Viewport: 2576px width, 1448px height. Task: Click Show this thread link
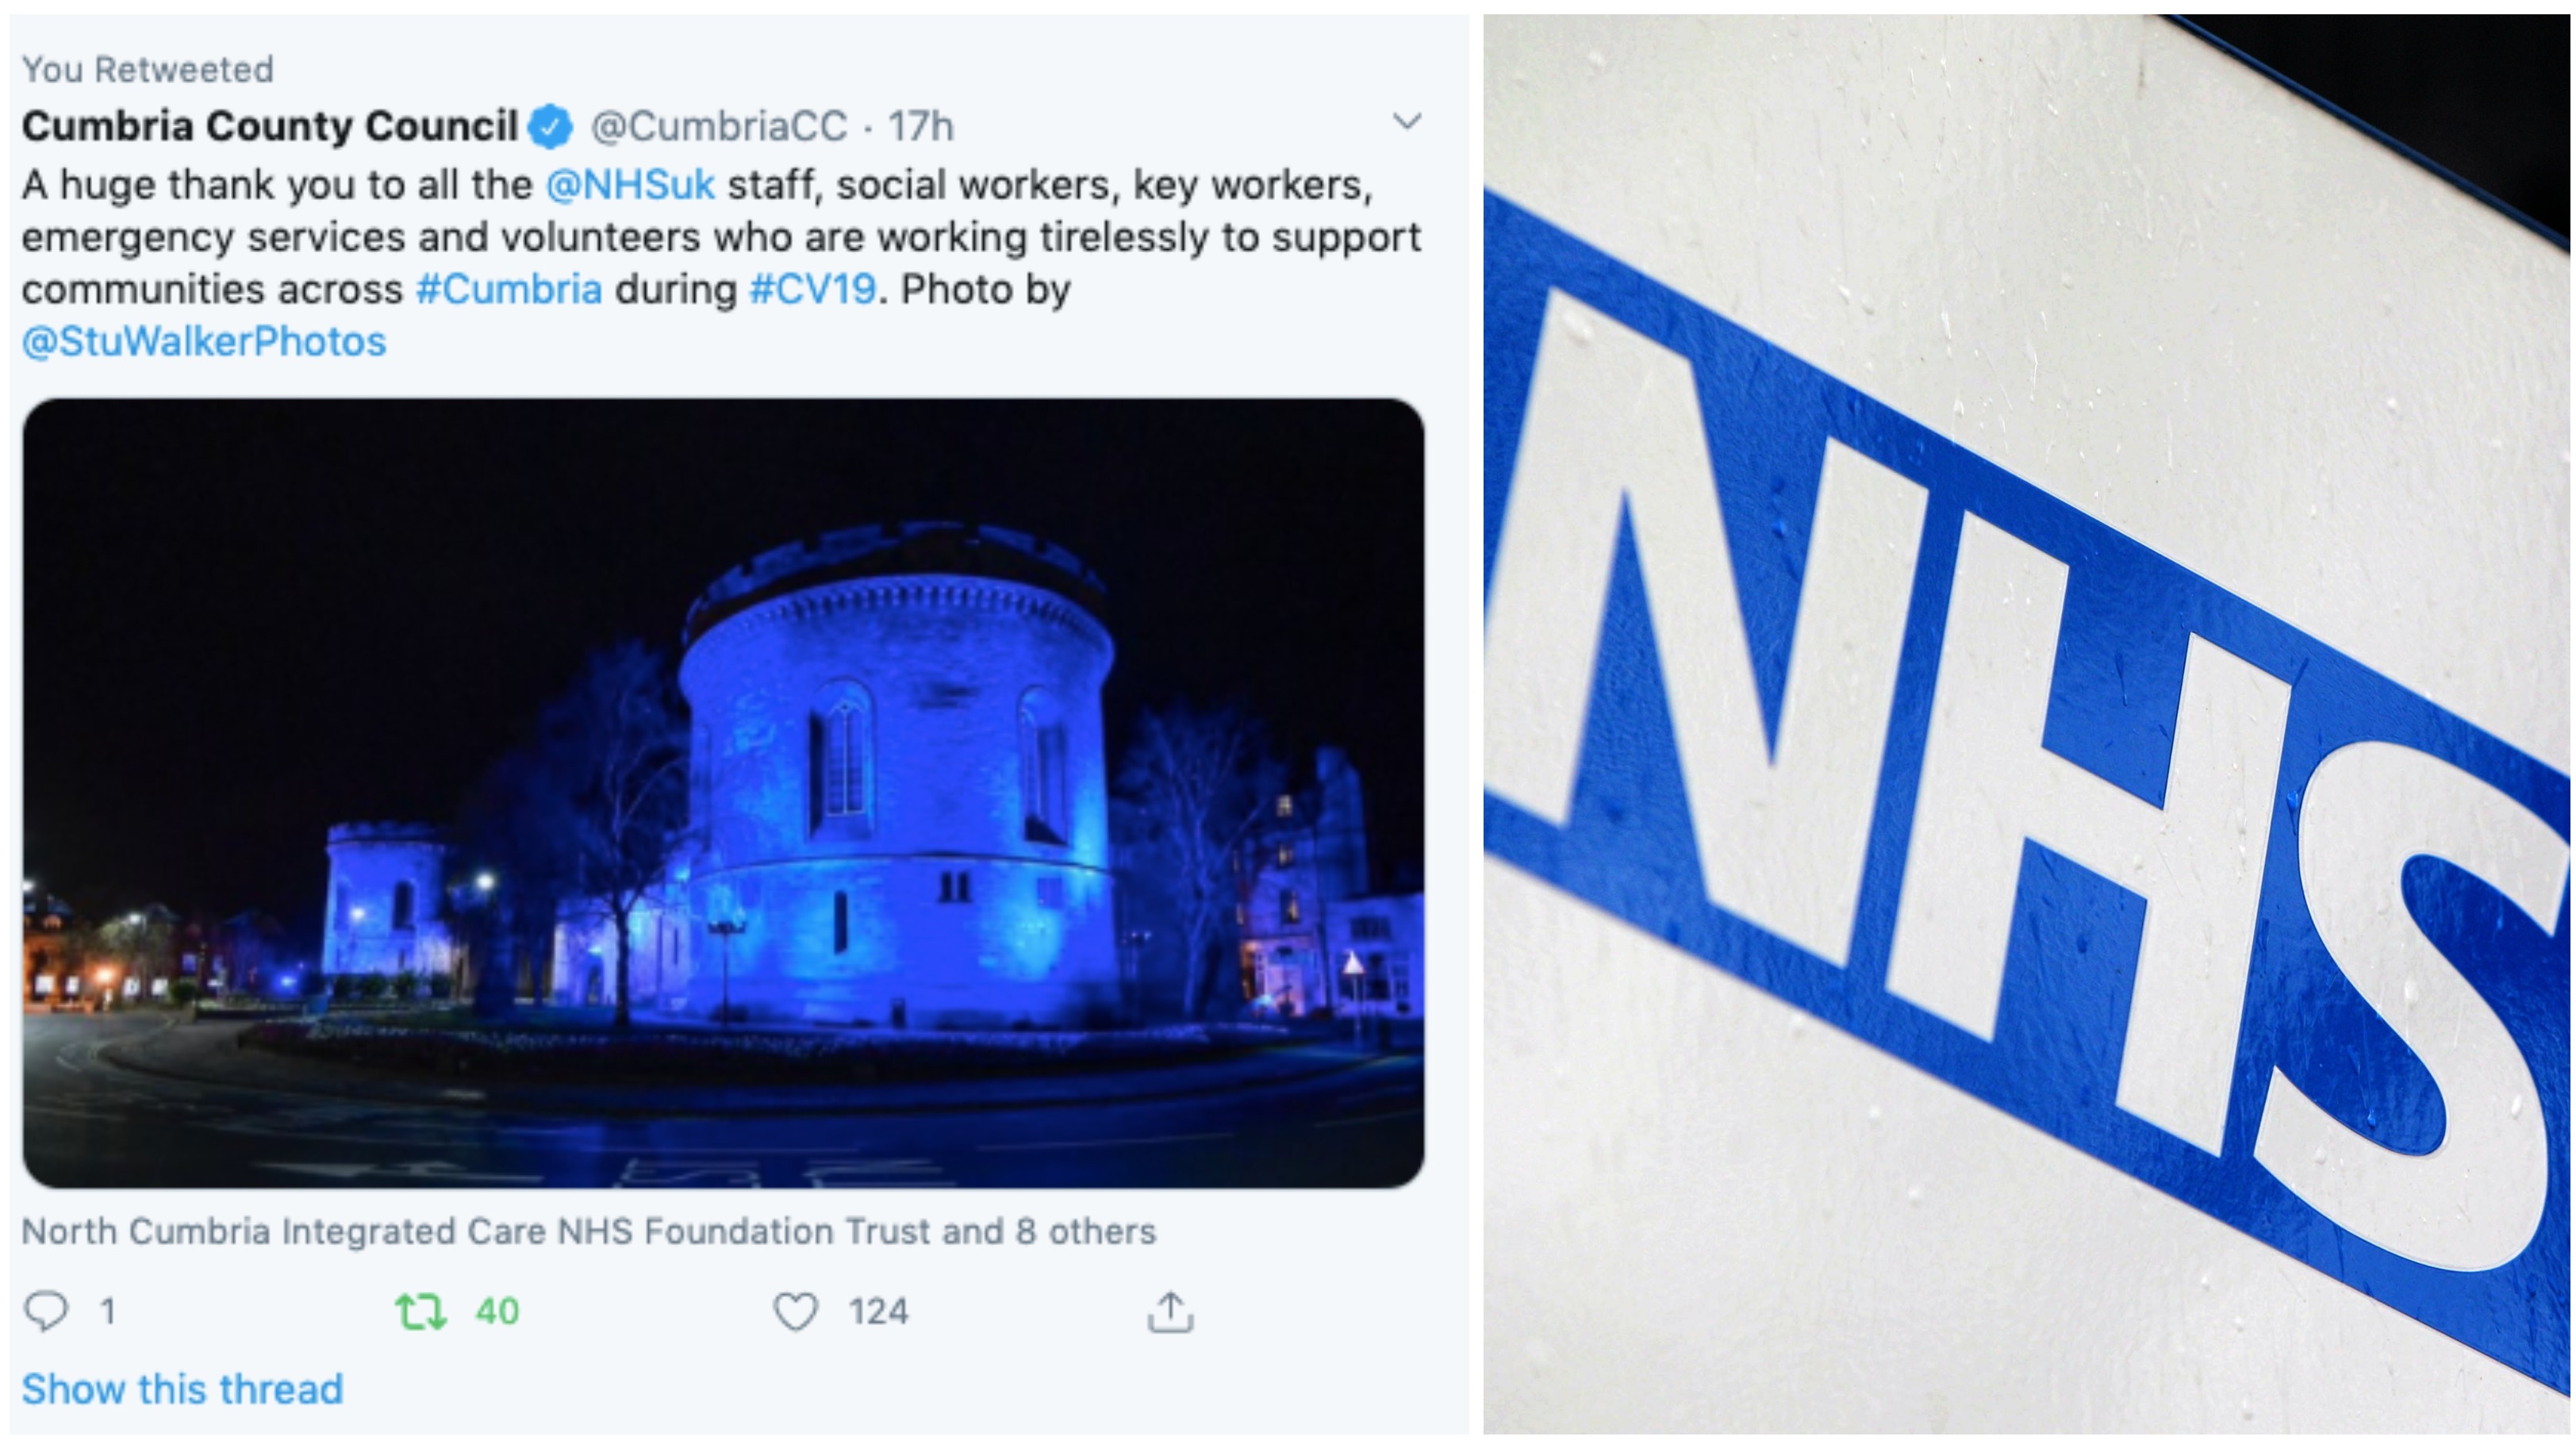click(182, 1389)
